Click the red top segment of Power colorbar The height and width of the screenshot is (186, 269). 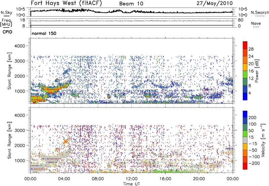[245, 45]
